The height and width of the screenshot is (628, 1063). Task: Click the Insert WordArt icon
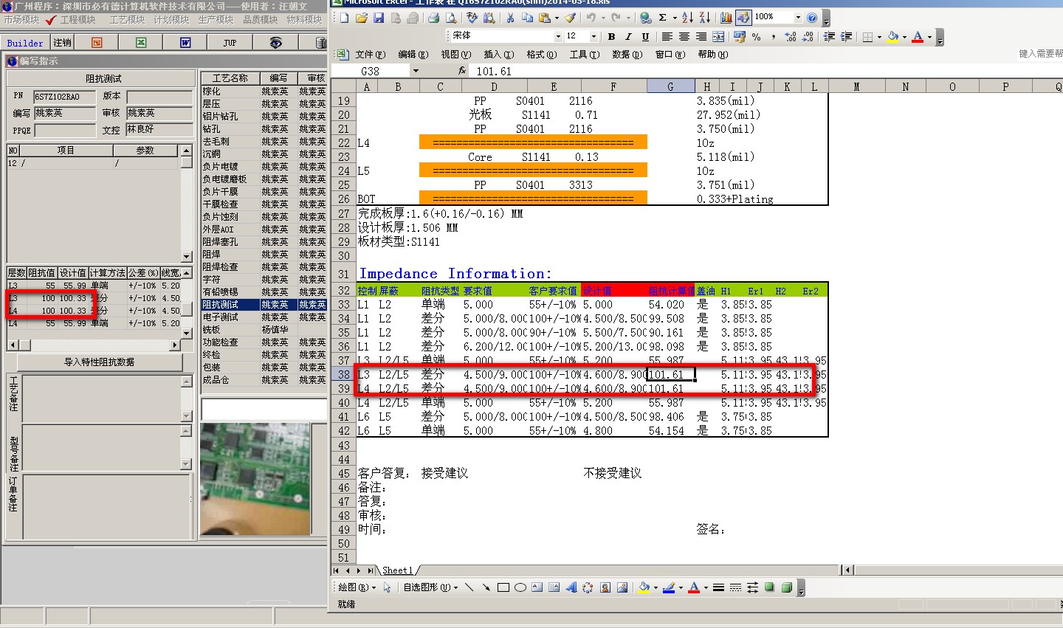pyautogui.click(x=571, y=587)
